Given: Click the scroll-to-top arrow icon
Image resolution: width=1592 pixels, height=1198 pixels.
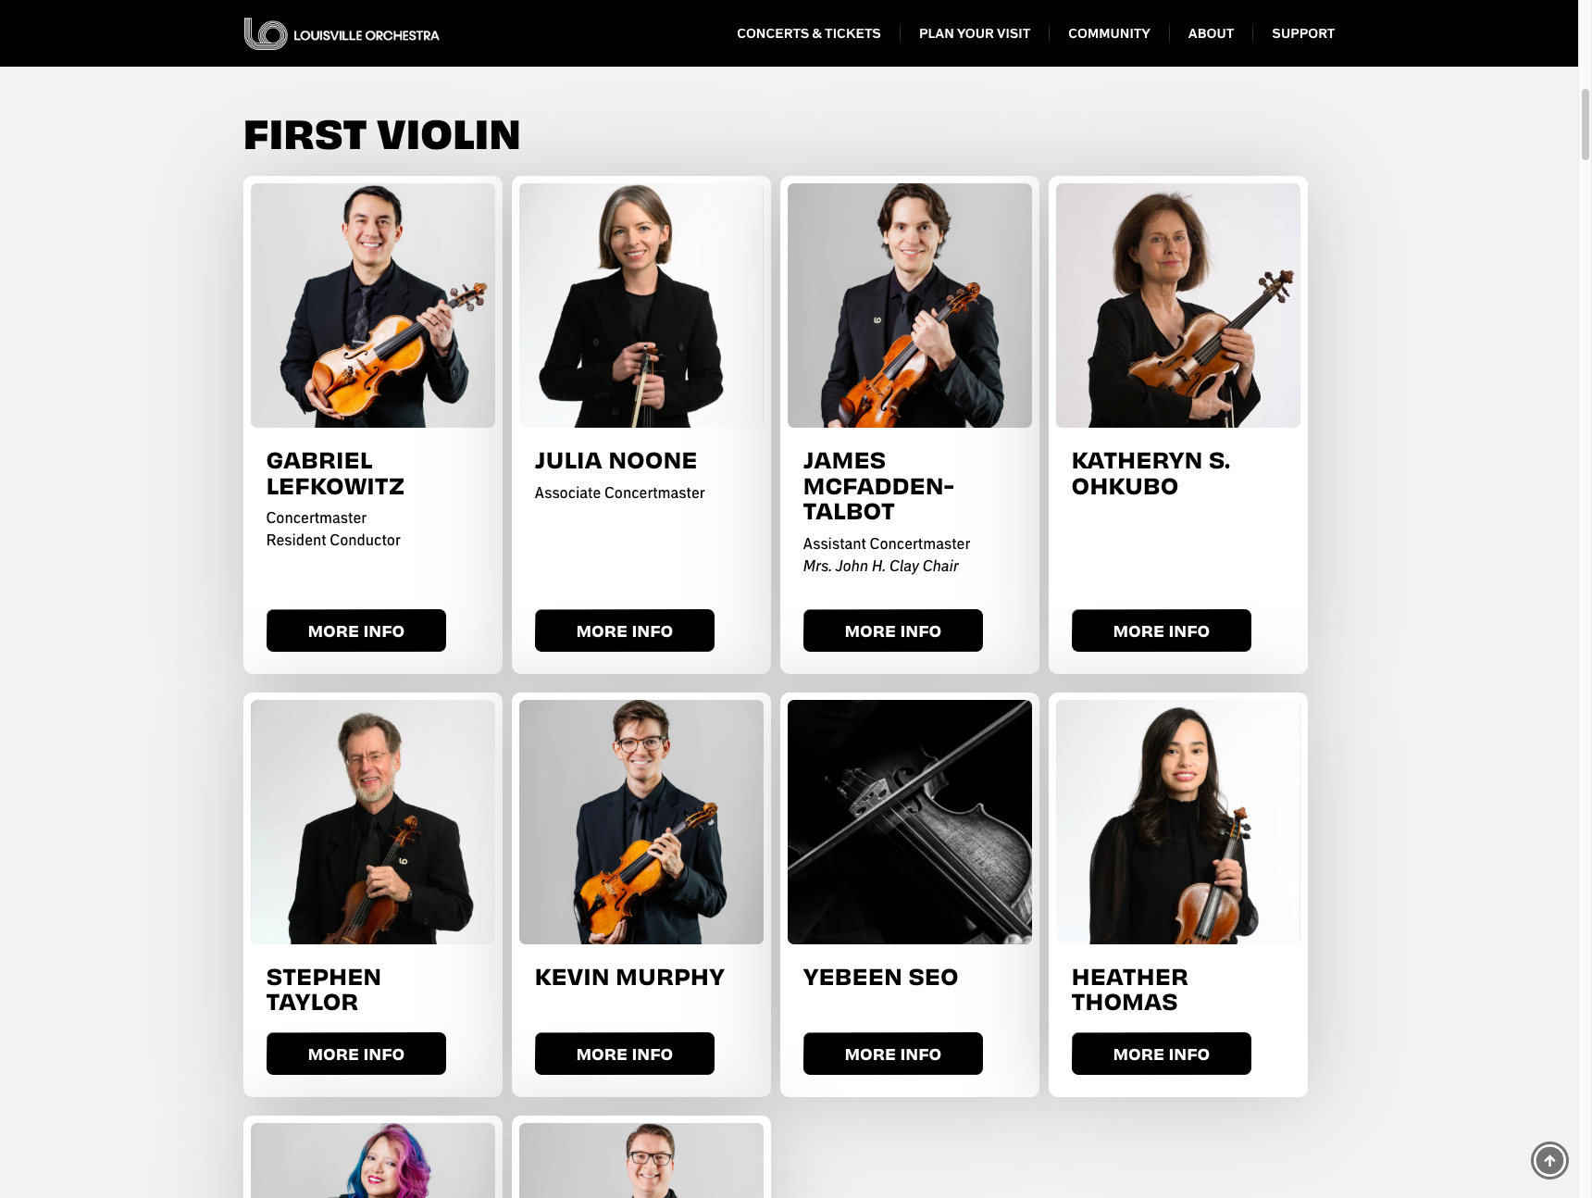Looking at the screenshot, I should 1549,1160.
